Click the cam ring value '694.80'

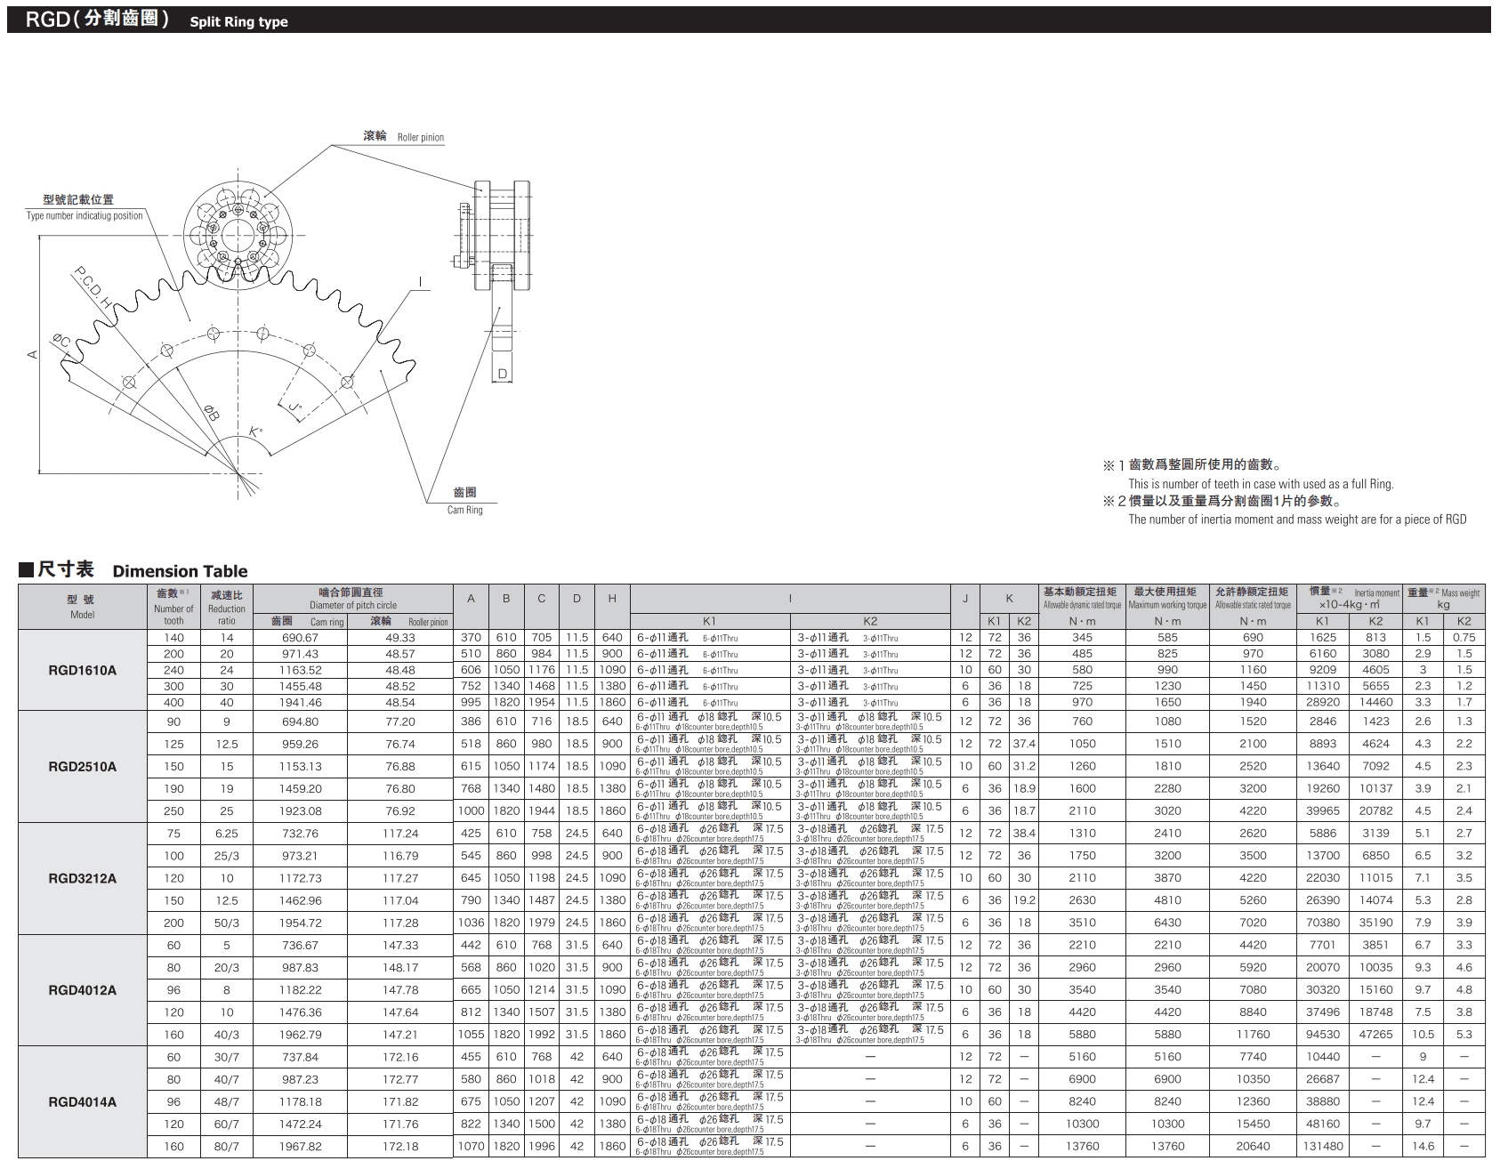pos(300,722)
